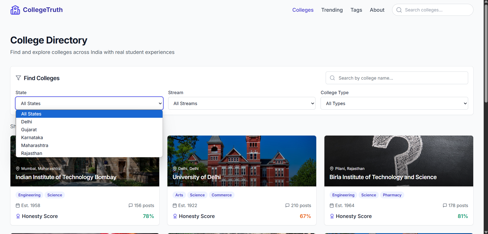This screenshot has height=234, width=488.
Task: Click the magnifier icon in top search bar
Action: (399, 10)
